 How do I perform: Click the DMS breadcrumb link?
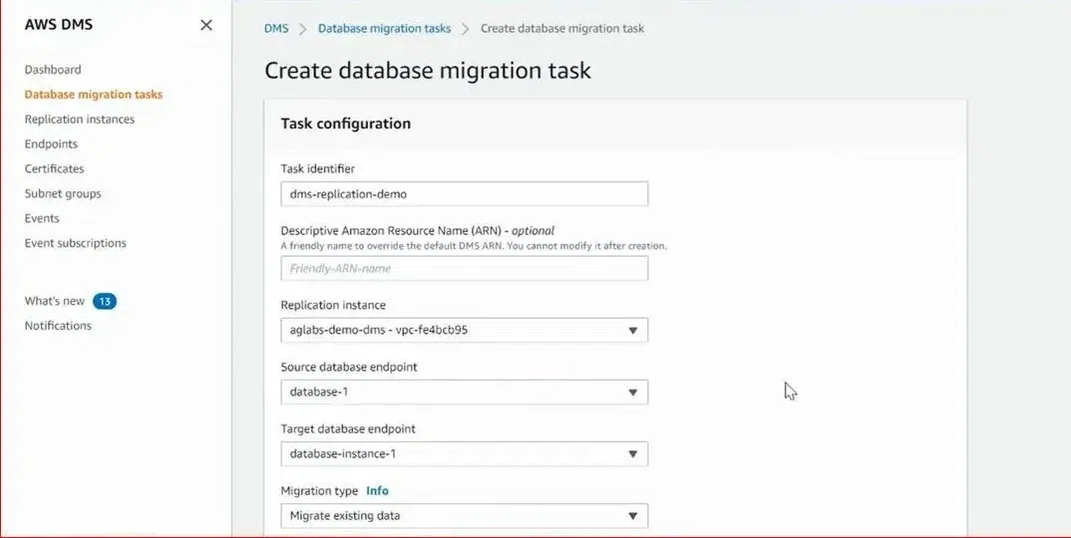276,29
